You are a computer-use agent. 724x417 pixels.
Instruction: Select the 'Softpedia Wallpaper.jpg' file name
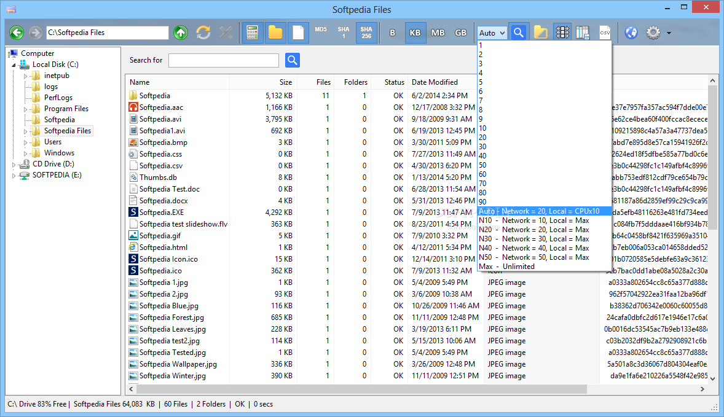click(178, 364)
